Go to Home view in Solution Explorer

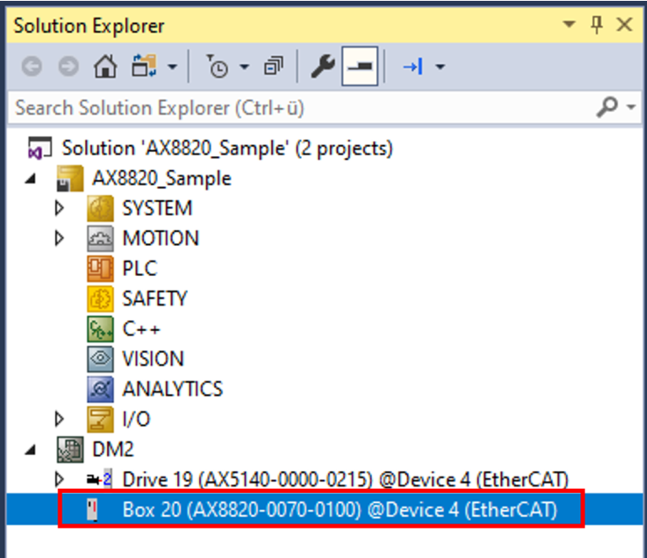105,67
